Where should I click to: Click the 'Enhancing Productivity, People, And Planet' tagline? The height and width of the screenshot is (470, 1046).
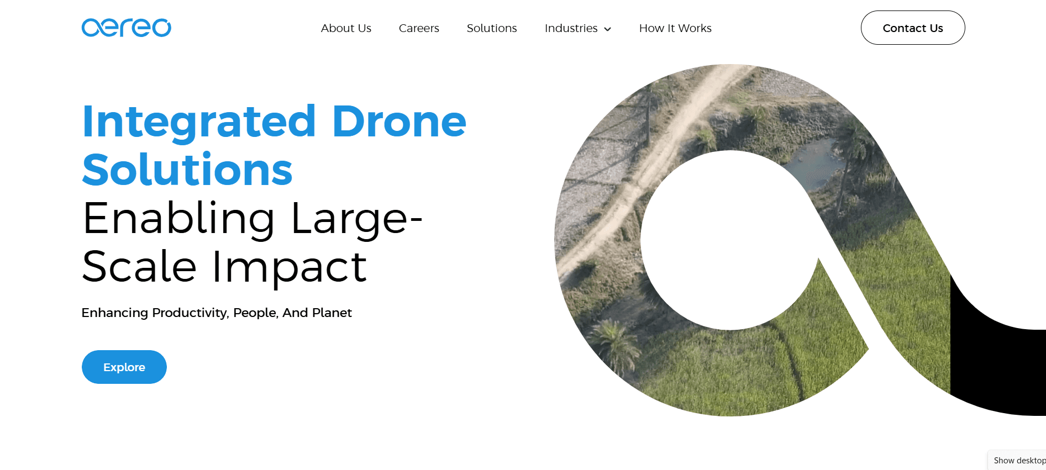(x=217, y=313)
